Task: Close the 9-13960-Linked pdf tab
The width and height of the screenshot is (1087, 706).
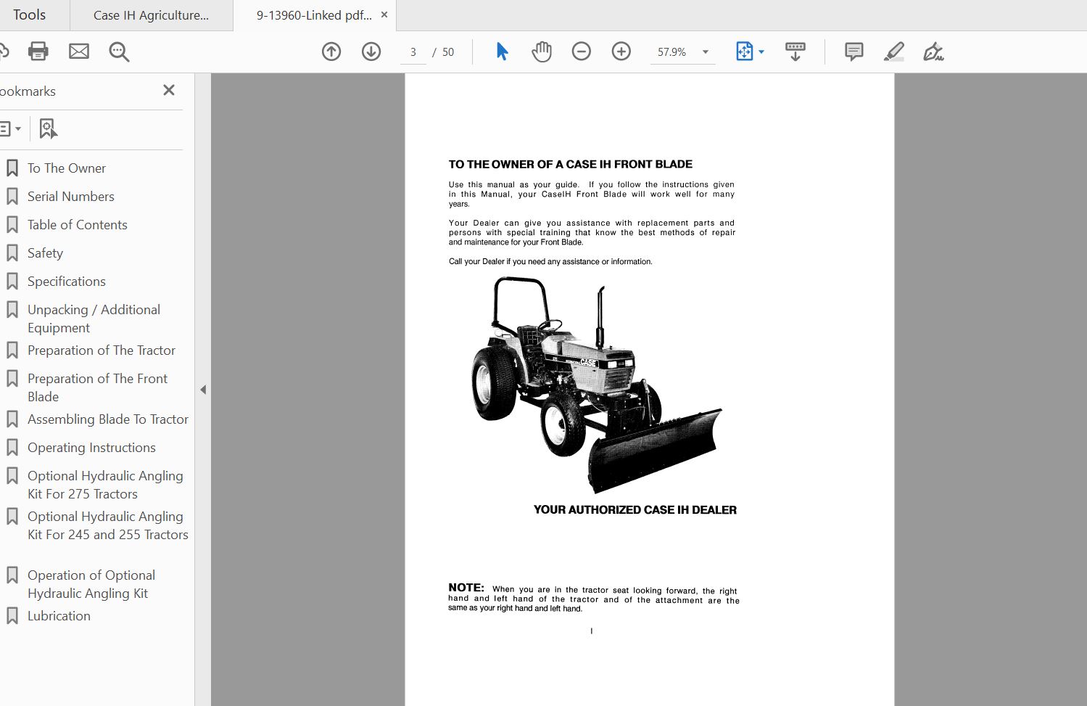Action: coord(384,15)
